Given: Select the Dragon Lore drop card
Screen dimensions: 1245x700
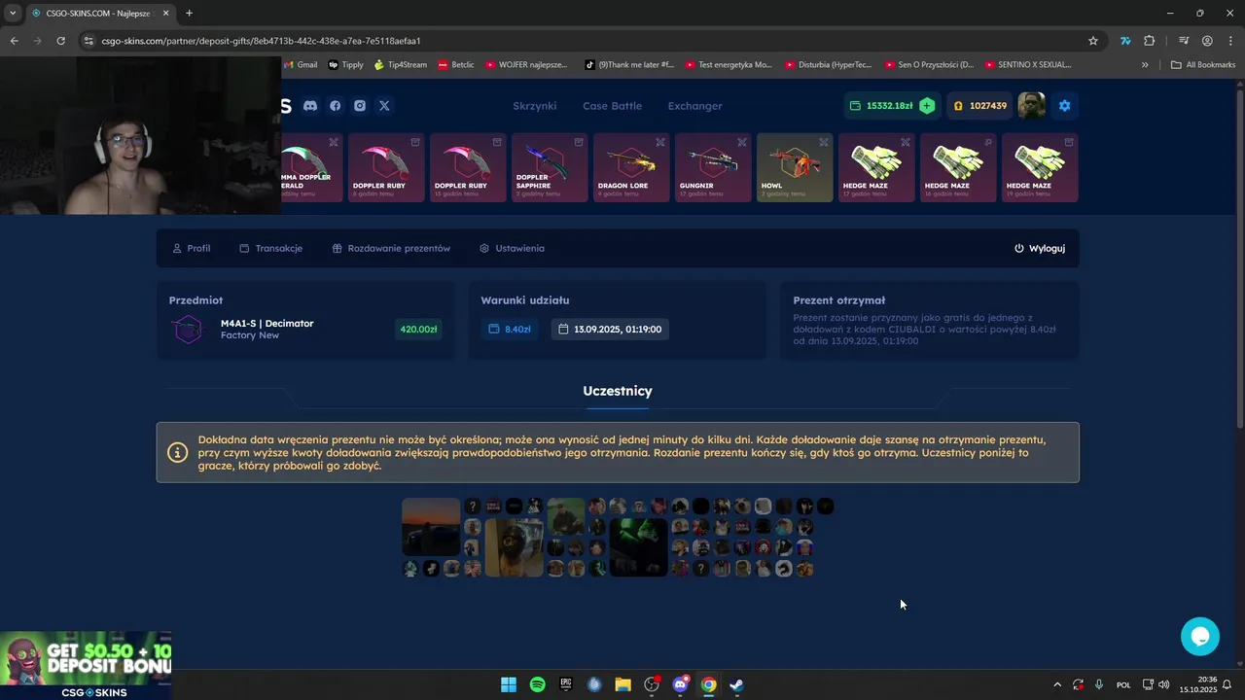Looking at the screenshot, I should point(631,167).
